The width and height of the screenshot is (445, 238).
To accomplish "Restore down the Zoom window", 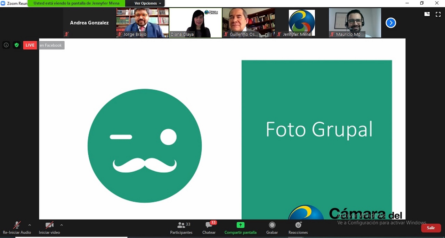I will point(422,3).
